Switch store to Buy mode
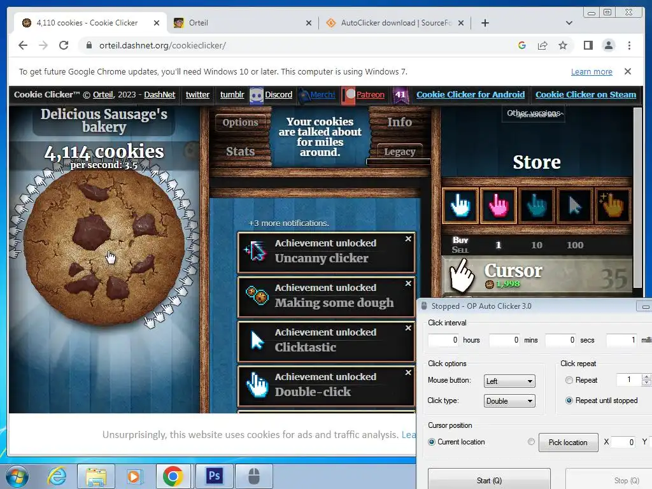 [x=460, y=240]
